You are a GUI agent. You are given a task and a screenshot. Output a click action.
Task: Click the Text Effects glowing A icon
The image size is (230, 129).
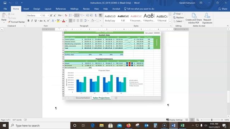[x=53, y=21]
